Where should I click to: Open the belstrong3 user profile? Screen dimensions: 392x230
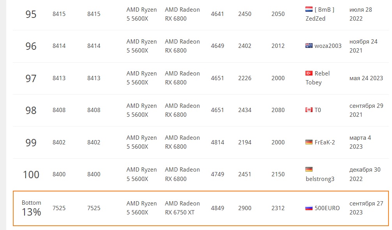320,179
